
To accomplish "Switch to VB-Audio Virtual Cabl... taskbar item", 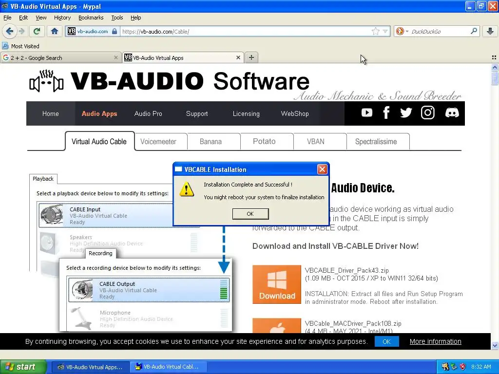I will tap(168, 367).
